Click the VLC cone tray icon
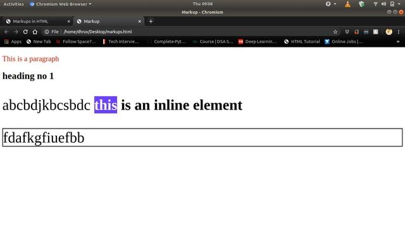Image resolution: width=405 pixels, height=228 pixels. pyautogui.click(x=347, y=4)
